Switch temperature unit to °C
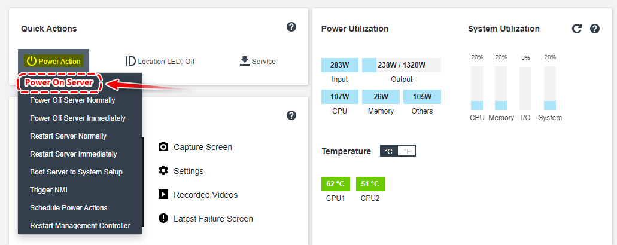 tap(388, 151)
